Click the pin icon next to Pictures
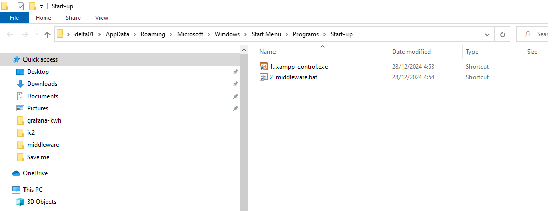Image resolution: width=548 pixels, height=211 pixels. (x=235, y=108)
